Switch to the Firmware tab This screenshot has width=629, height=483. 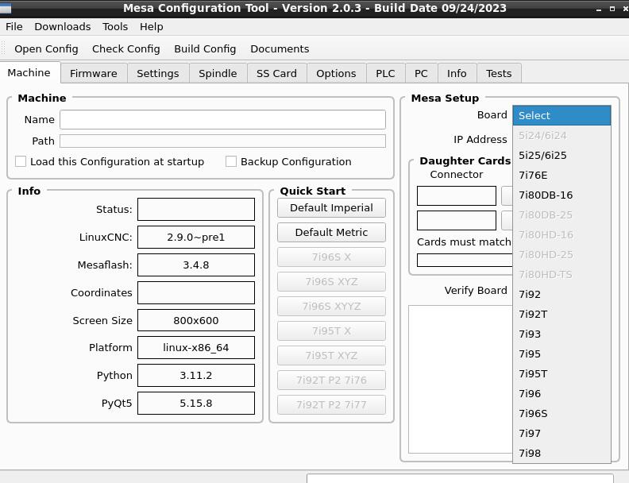pyautogui.click(x=94, y=73)
